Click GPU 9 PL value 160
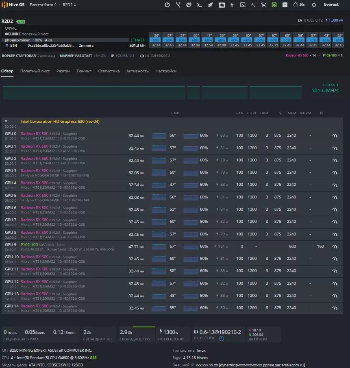The image size is (350, 368). point(320,246)
